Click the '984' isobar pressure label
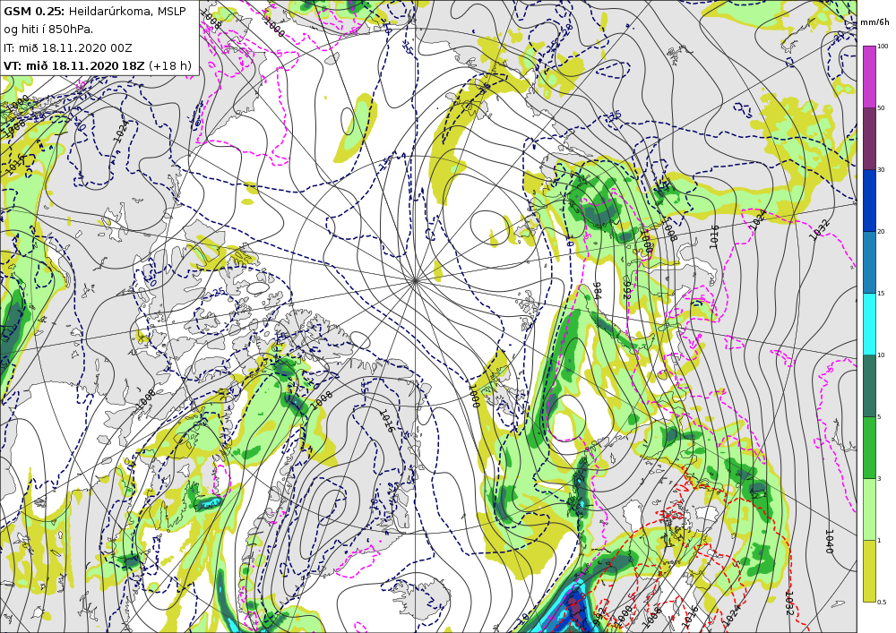Image resolution: width=896 pixels, height=633 pixels. (597, 290)
